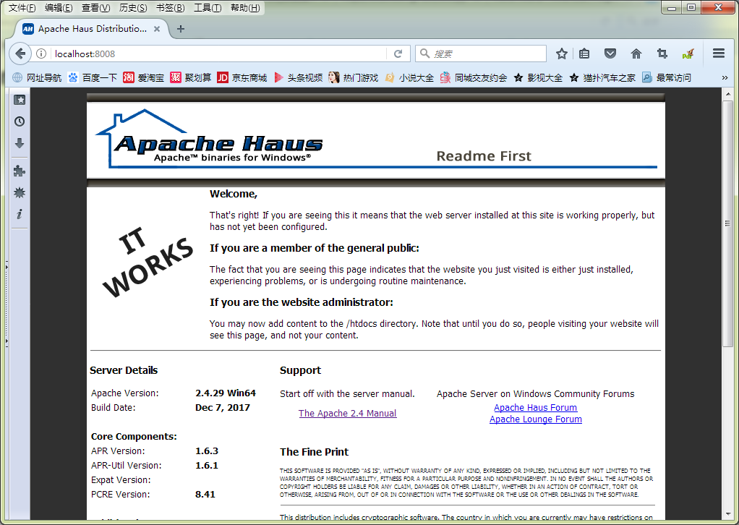
Task: Follow the Apache Lounge Forum link
Action: 535,419
